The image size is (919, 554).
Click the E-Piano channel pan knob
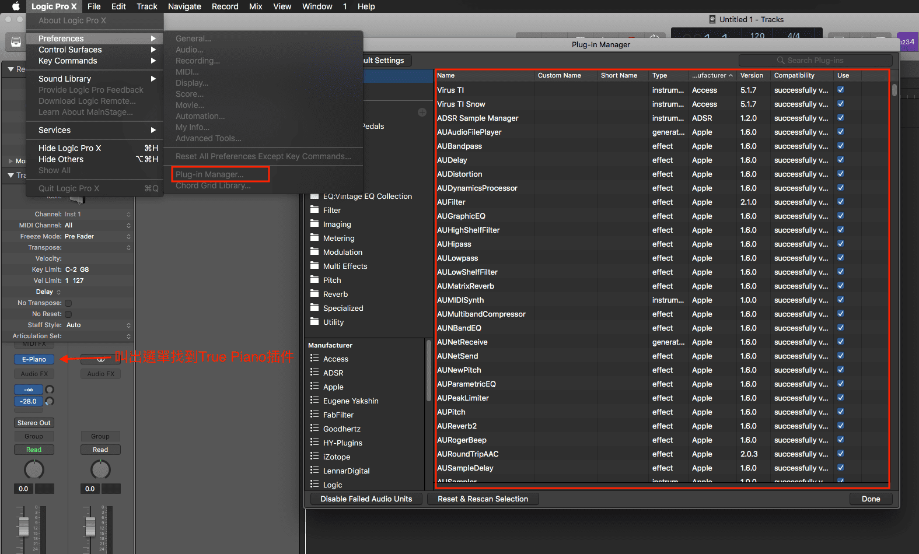pyautogui.click(x=34, y=469)
